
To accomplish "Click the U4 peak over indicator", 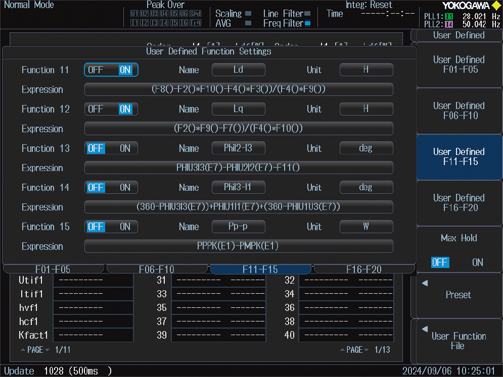I will click(164, 14).
